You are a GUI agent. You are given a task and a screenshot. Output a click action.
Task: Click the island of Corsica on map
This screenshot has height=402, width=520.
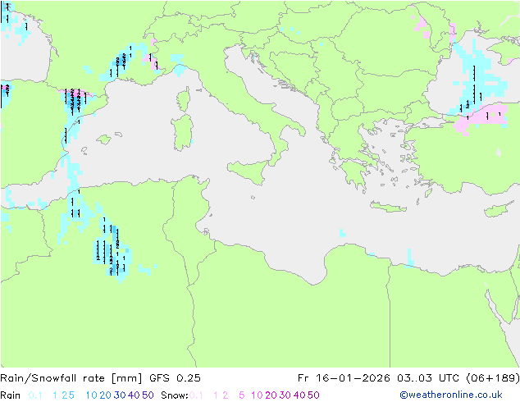click(184, 99)
